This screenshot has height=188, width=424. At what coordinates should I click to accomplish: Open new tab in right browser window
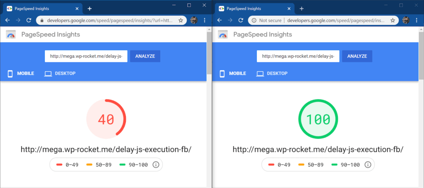tap(302, 9)
